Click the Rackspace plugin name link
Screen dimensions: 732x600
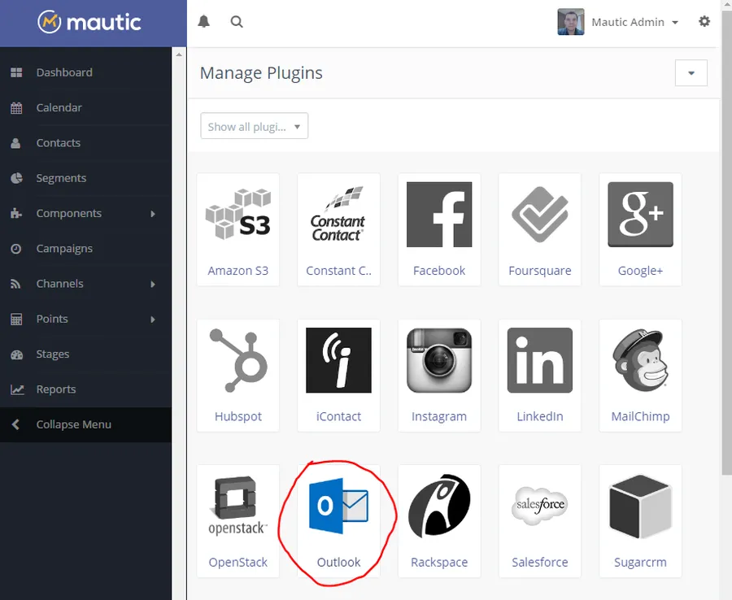(x=439, y=563)
